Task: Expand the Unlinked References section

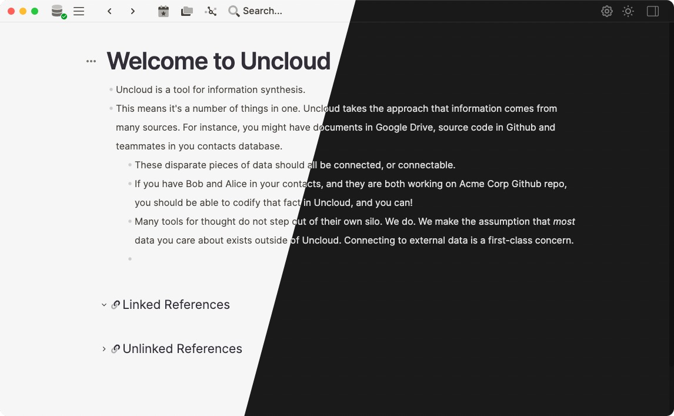Action: [104, 349]
